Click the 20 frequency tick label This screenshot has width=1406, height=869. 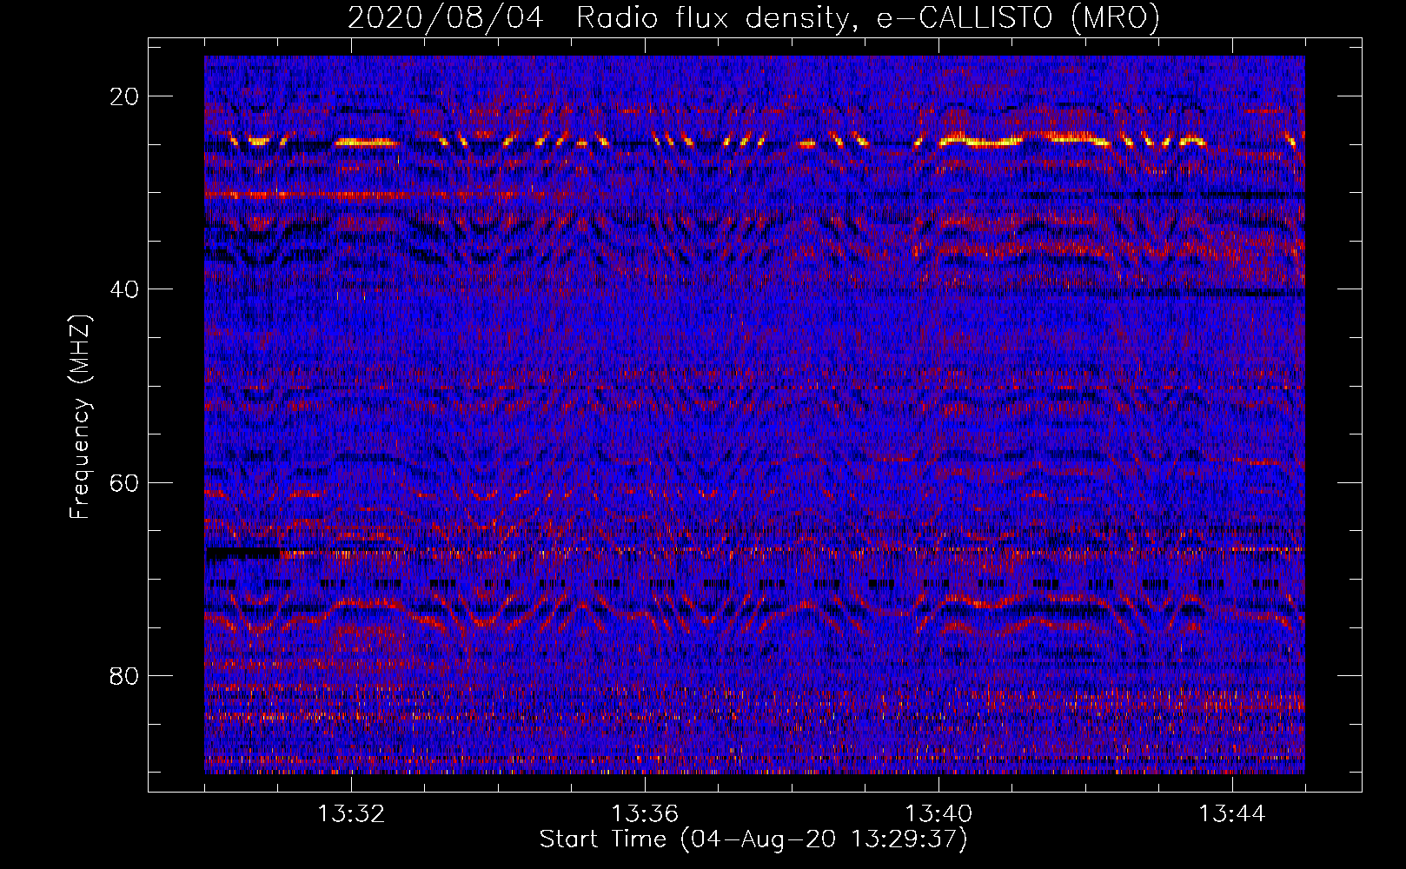(125, 96)
